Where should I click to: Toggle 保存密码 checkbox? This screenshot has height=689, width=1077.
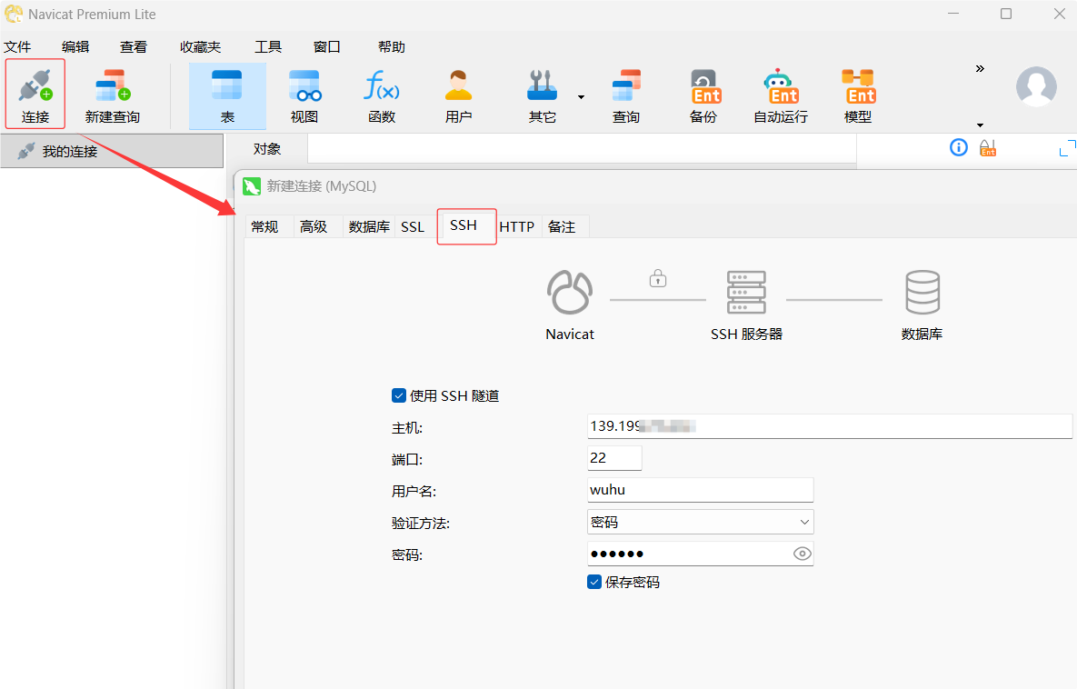[594, 583]
